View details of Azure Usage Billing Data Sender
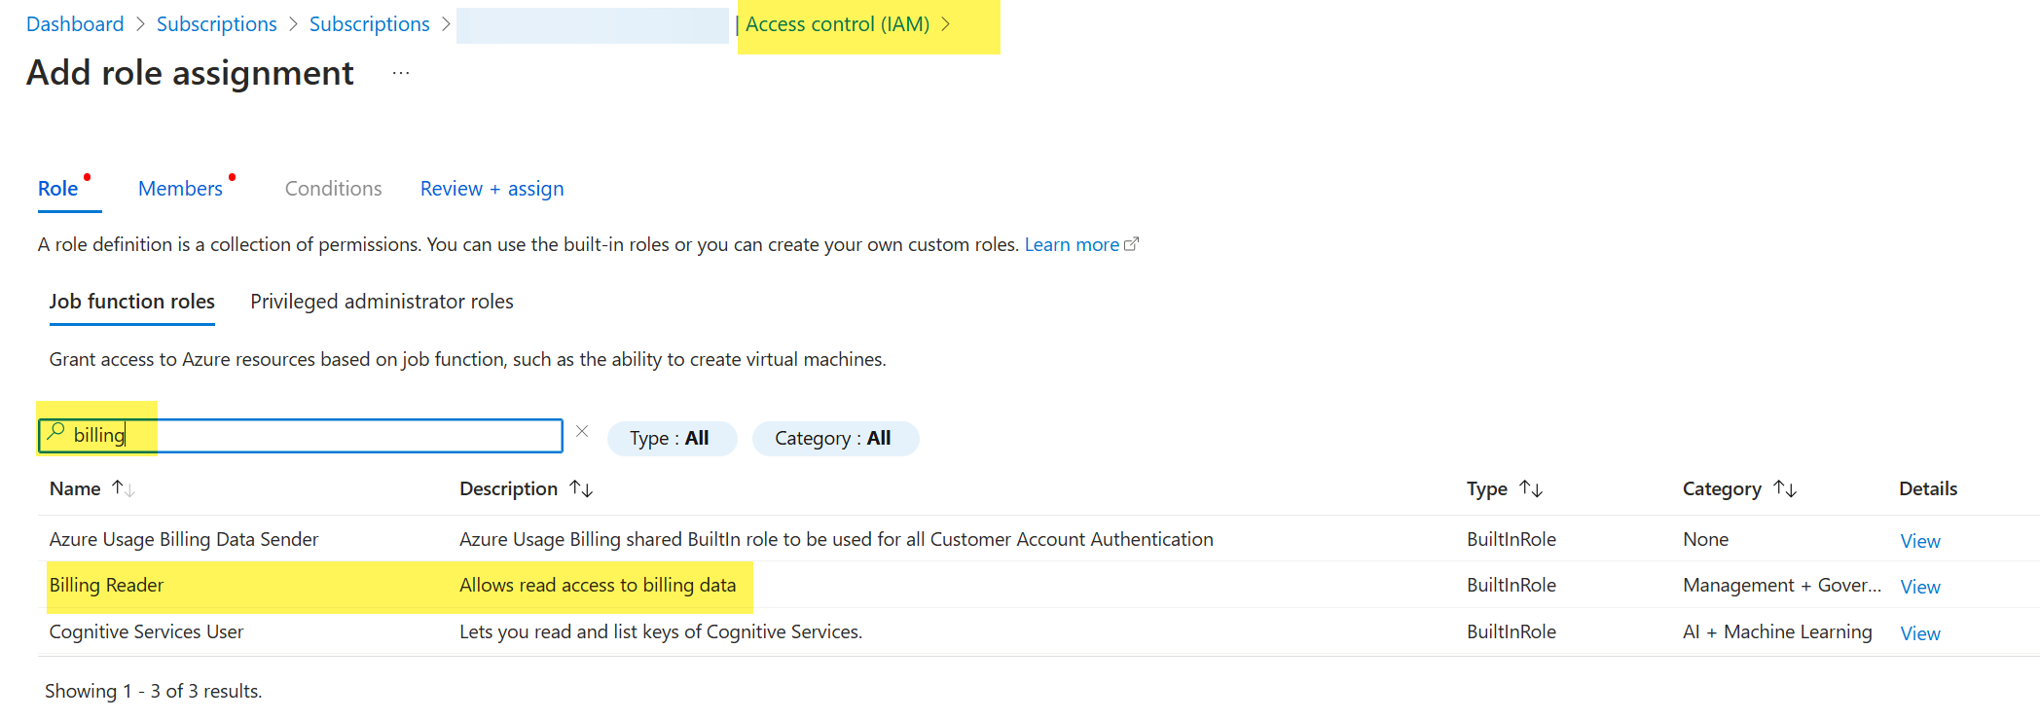This screenshot has width=2040, height=720. pos(1920,541)
